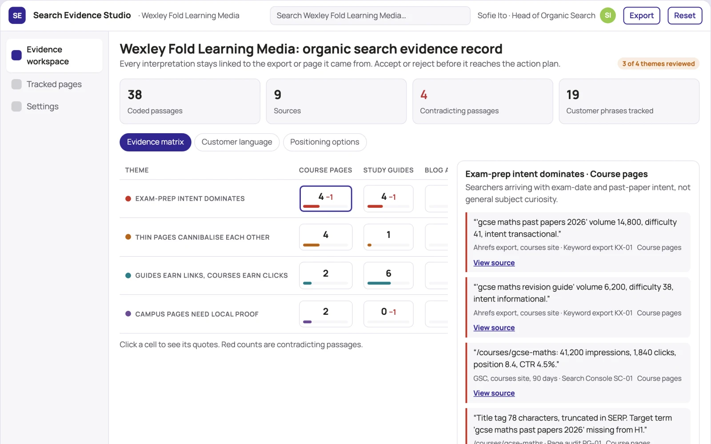This screenshot has height=444, width=711.
Task: Click the THEME column header
Action: pyautogui.click(x=137, y=170)
